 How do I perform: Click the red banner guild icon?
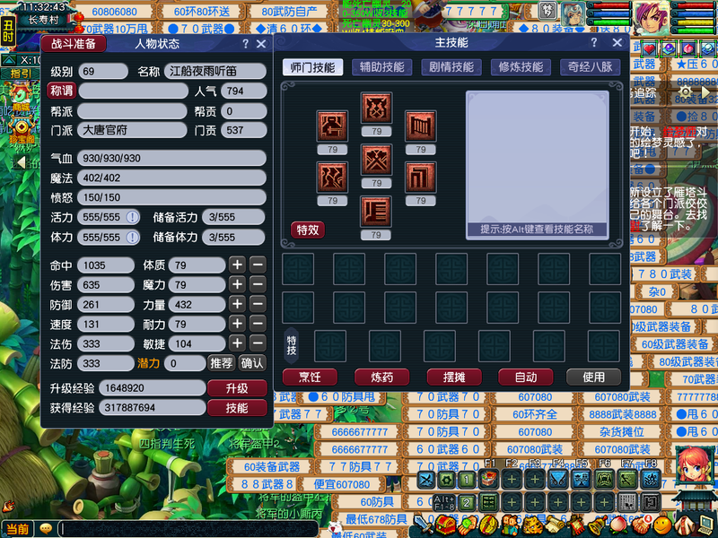tap(576, 525)
